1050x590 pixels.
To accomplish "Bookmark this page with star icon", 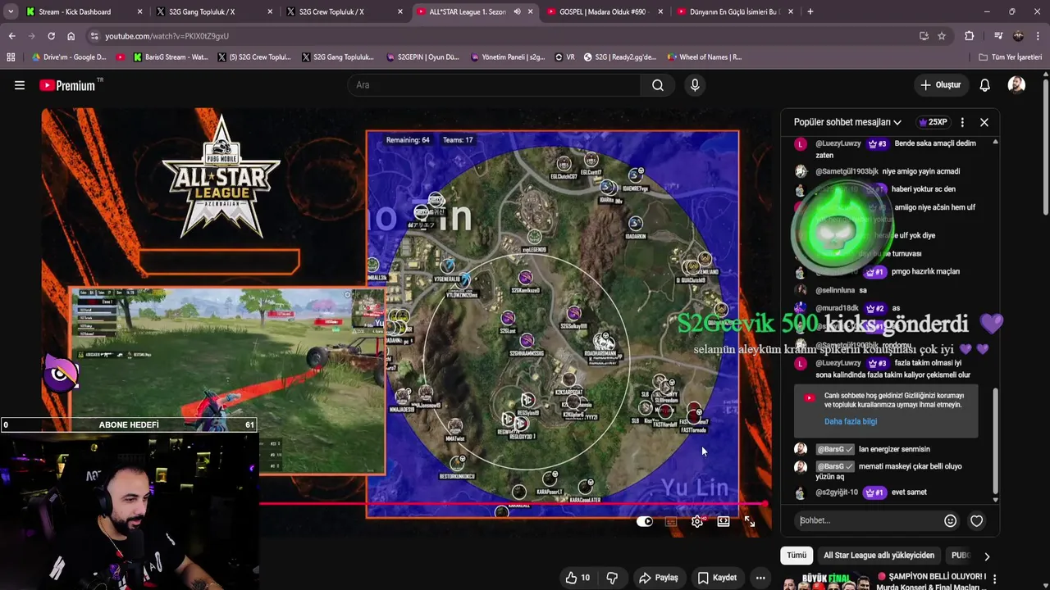I will click(942, 36).
